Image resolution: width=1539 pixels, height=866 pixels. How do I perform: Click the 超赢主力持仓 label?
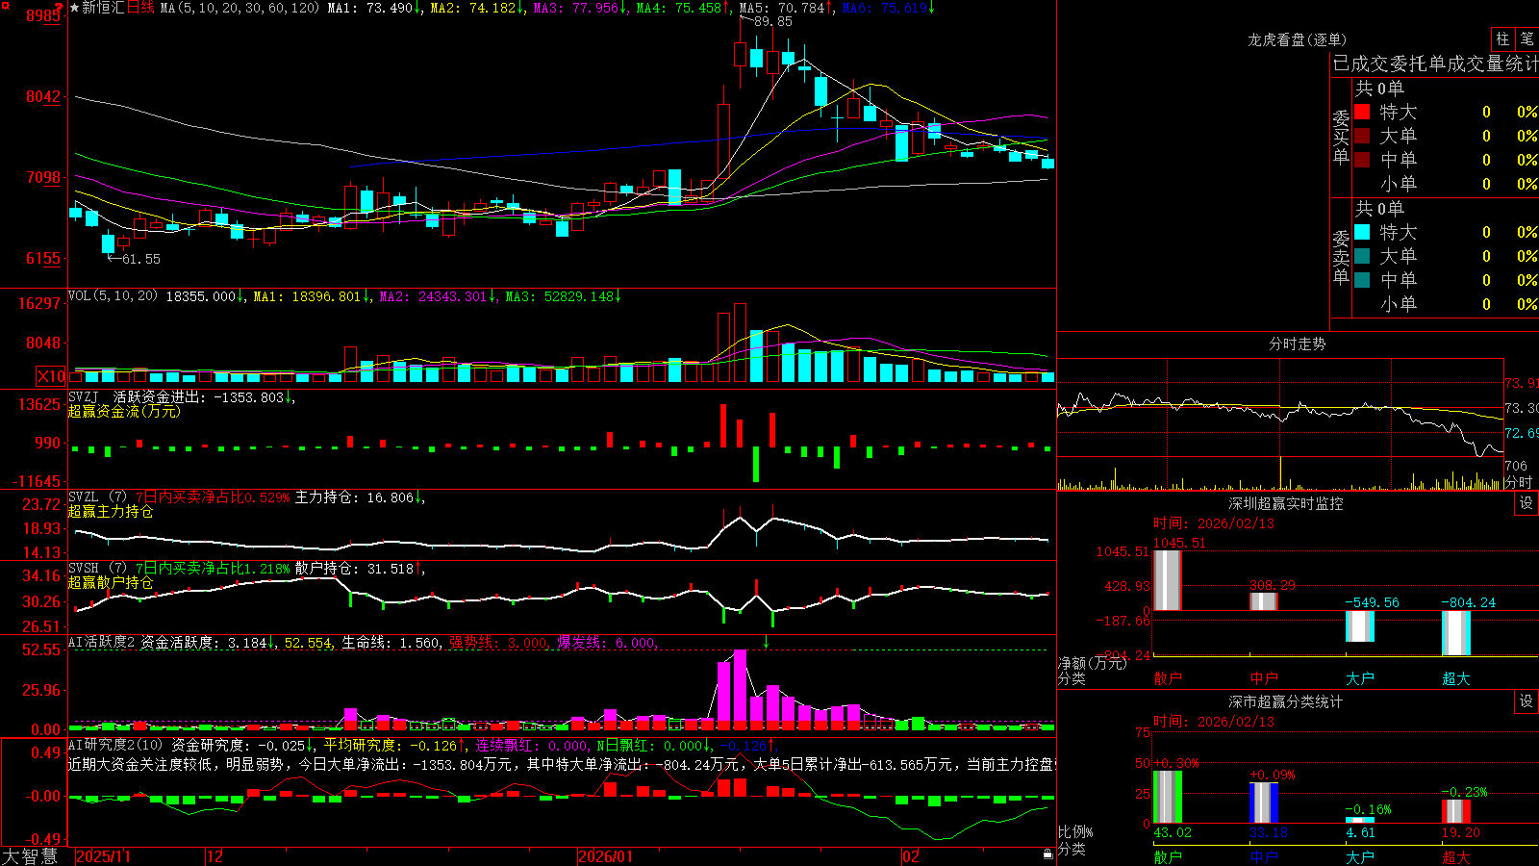click(111, 511)
